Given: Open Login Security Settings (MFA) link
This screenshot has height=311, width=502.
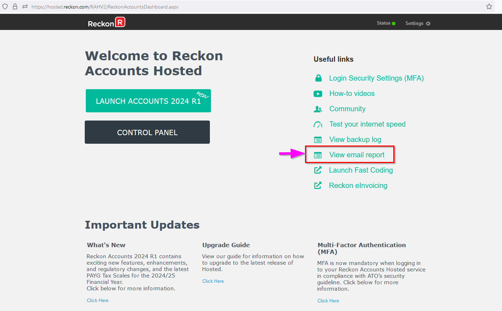Looking at the screenshot, I should click(x=376, y=78).
